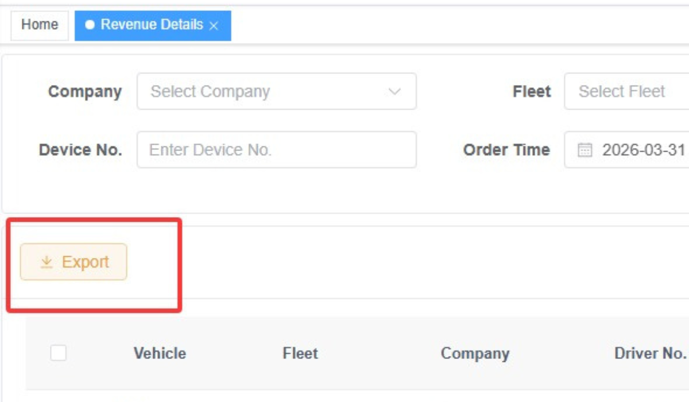Image resolution: width=689 pixels, height=402 pixels.
Task: Click the Order Time field label
Action: [506, 150]
